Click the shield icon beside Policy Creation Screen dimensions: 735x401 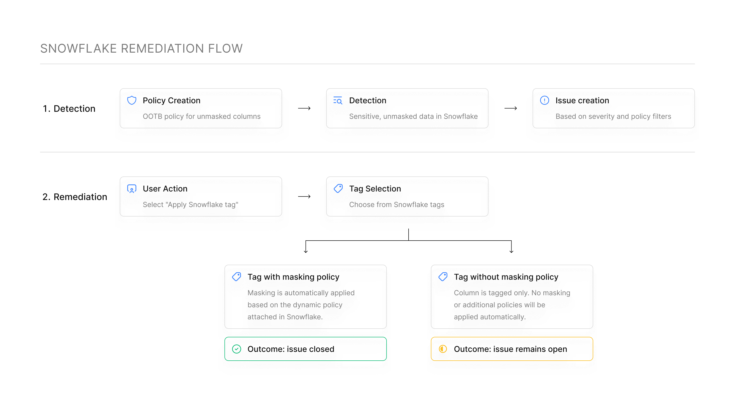(x=132, y=101)
